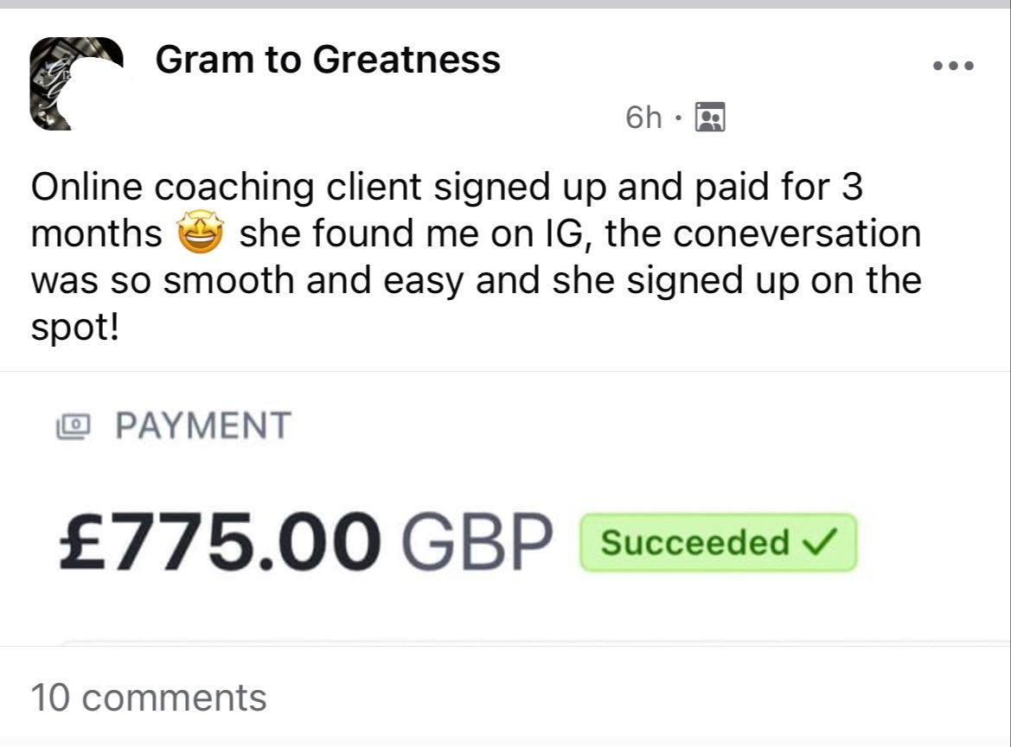The width and height of the screenshot is (1011, 747).
Task: Click the group audience icon beside timestamp
Action: (710, 117)
